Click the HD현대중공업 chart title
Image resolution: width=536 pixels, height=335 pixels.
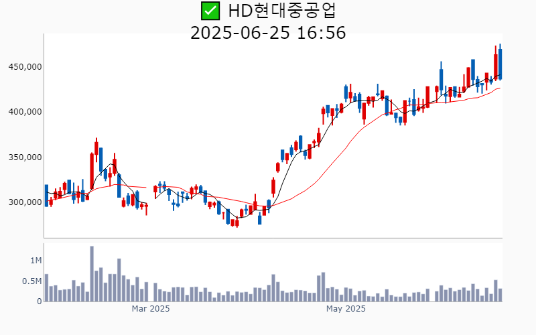[282, 11]
